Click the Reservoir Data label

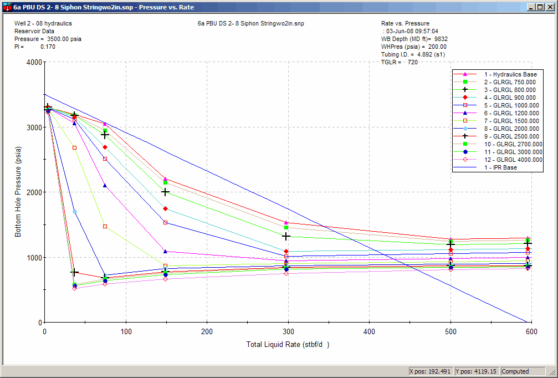pos(34,32)
